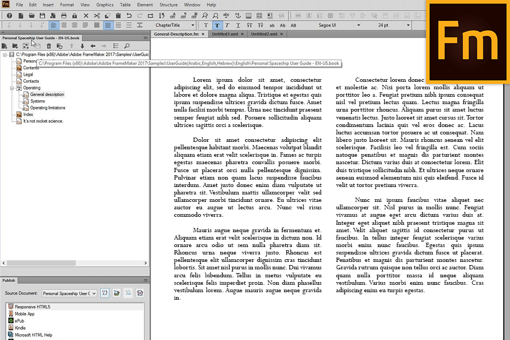Open the book panel options menu
Screen dimensions: 510x340
pos(146,38)
